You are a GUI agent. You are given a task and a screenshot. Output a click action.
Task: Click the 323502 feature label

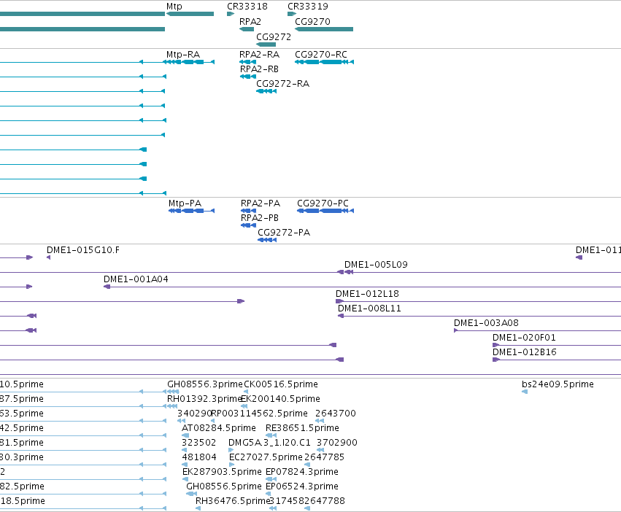point(198,443)
